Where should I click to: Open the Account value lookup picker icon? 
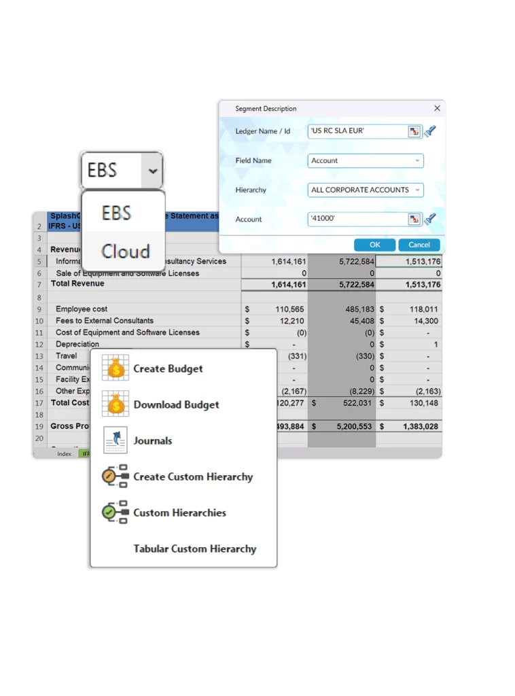414,220
